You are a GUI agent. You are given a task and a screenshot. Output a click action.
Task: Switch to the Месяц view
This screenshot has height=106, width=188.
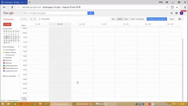point(126,19)
